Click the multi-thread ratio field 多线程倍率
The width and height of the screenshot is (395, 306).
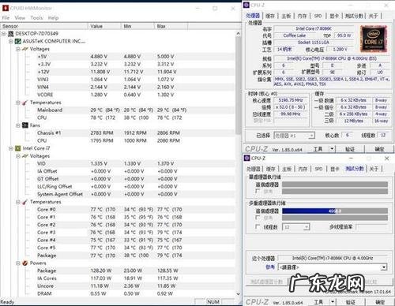(x=372, y=227)
